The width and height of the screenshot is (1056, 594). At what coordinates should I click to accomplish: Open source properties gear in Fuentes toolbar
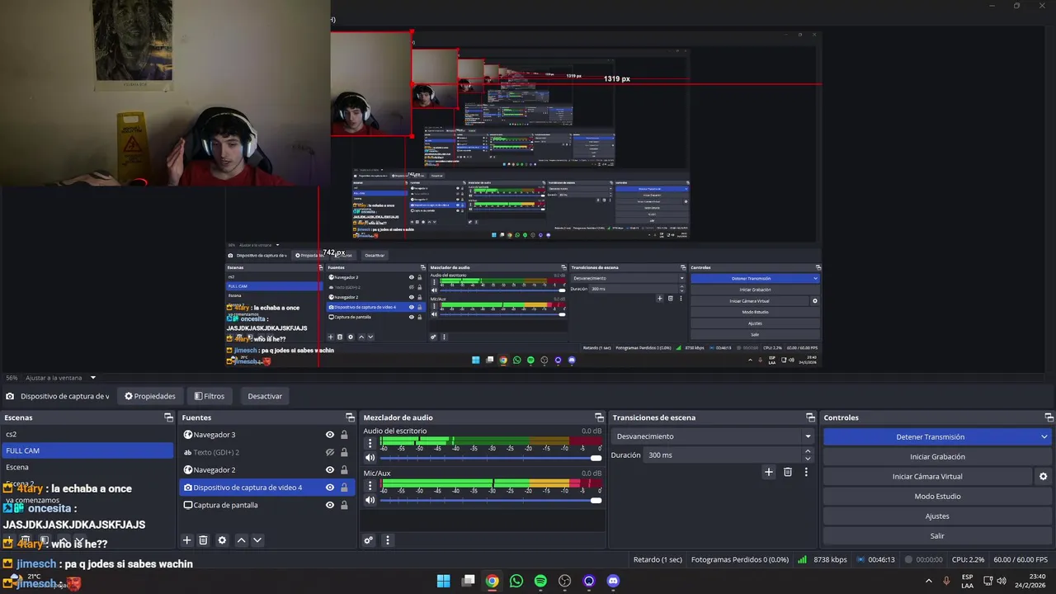[222, 540]
